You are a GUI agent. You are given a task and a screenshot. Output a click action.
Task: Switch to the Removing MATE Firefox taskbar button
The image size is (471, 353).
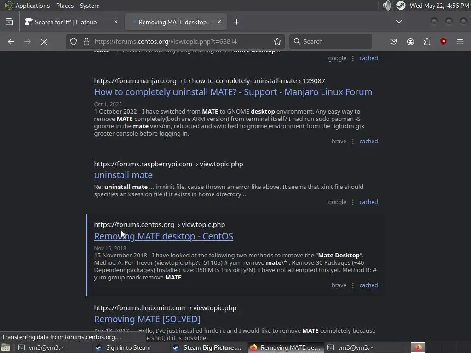[x=286, y=347]
